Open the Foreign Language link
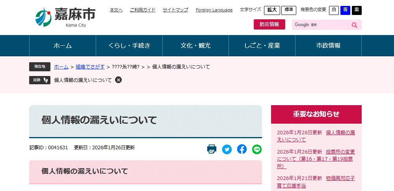Image resolution: width=394 pixels, height=191 pixels. (x=214, y=10)
